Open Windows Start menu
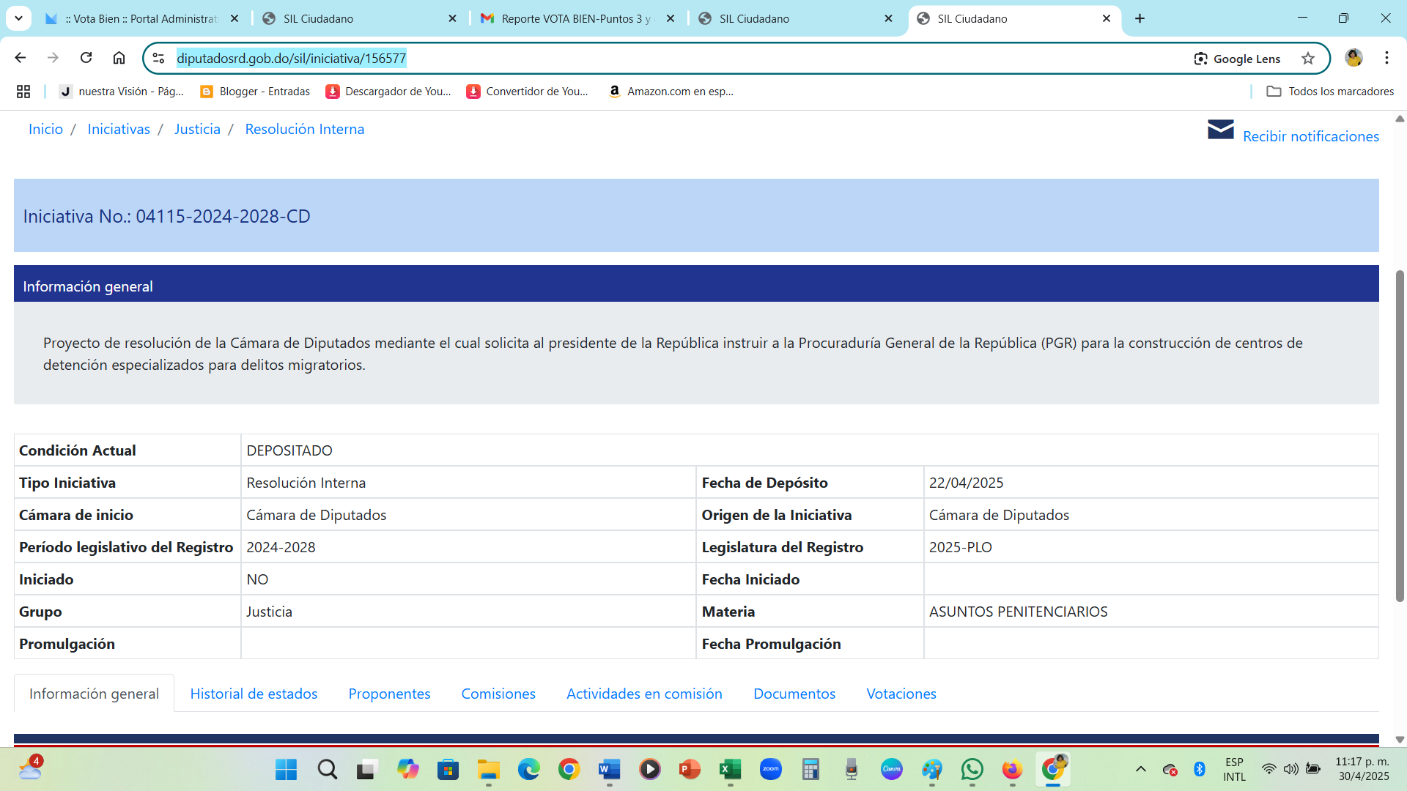The height and width of the screenshot is (791, 1407). pos(286,769)
